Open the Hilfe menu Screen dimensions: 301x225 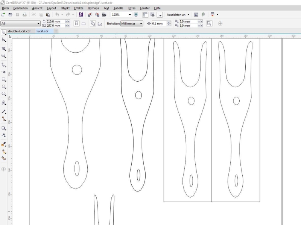click(x=157, y=8)
